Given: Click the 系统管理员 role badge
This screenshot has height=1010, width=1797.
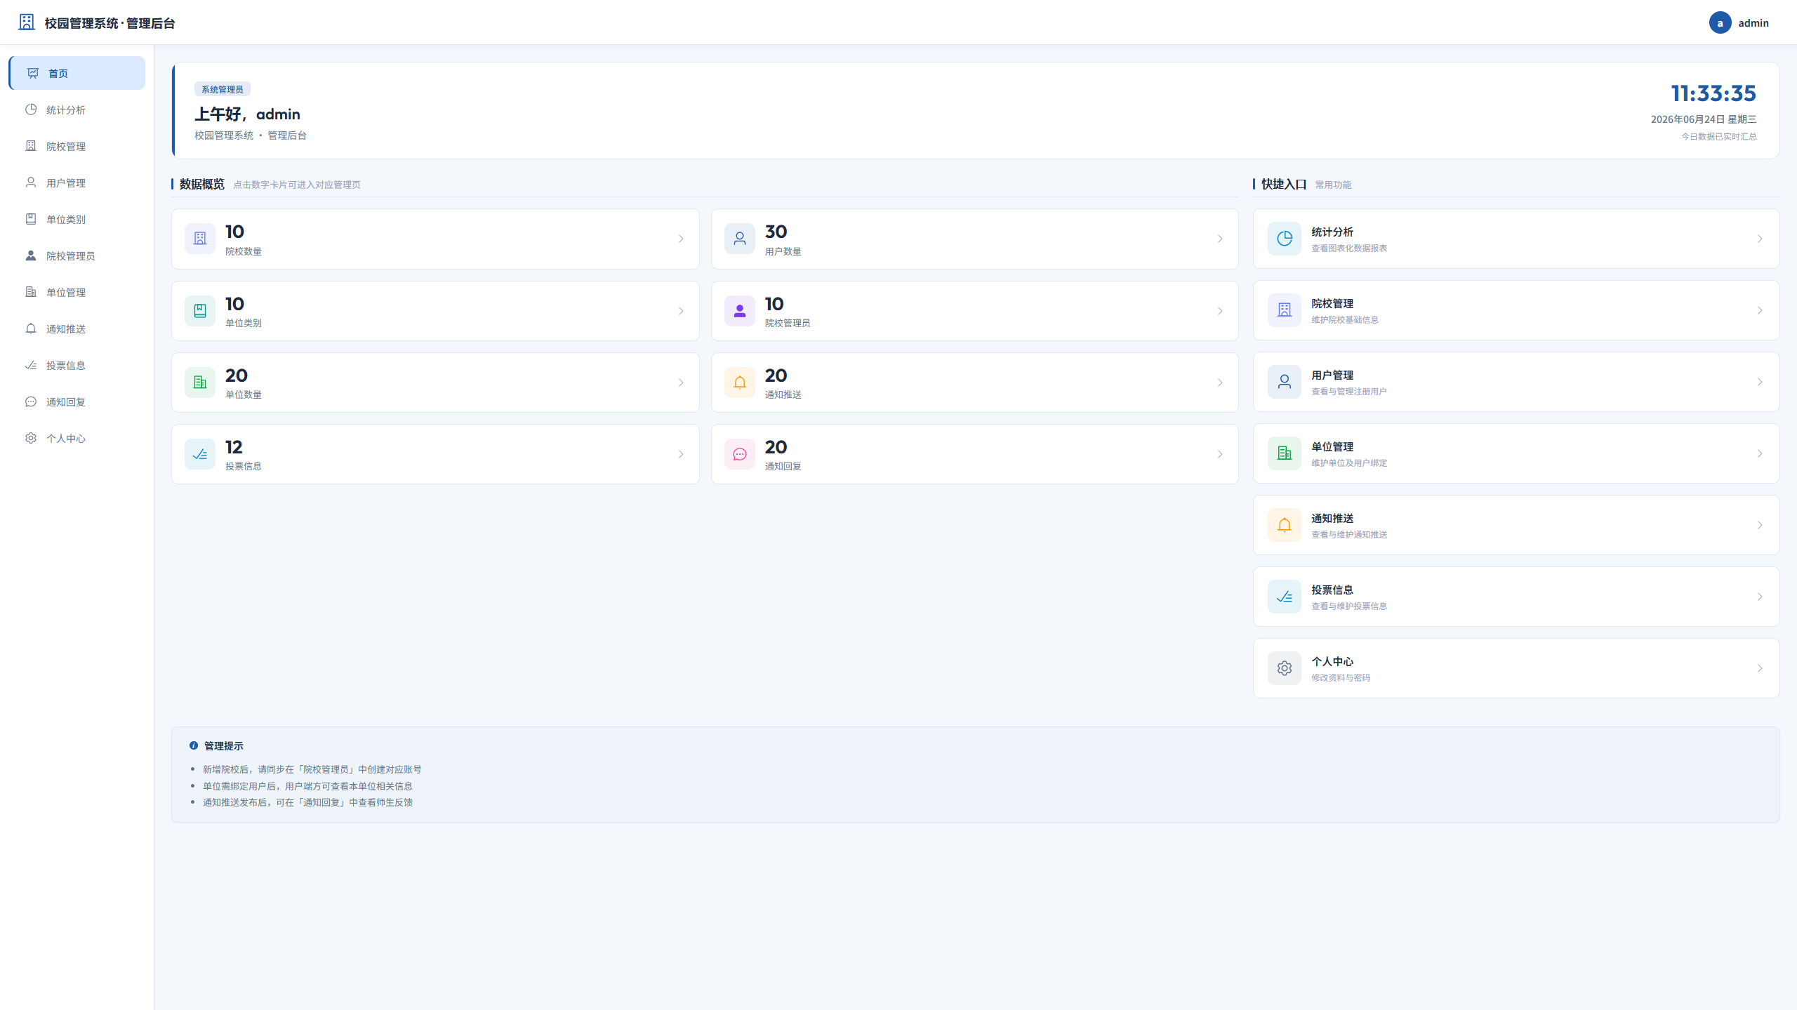Looking at the screenshot, I should click(x=223, y=89).
